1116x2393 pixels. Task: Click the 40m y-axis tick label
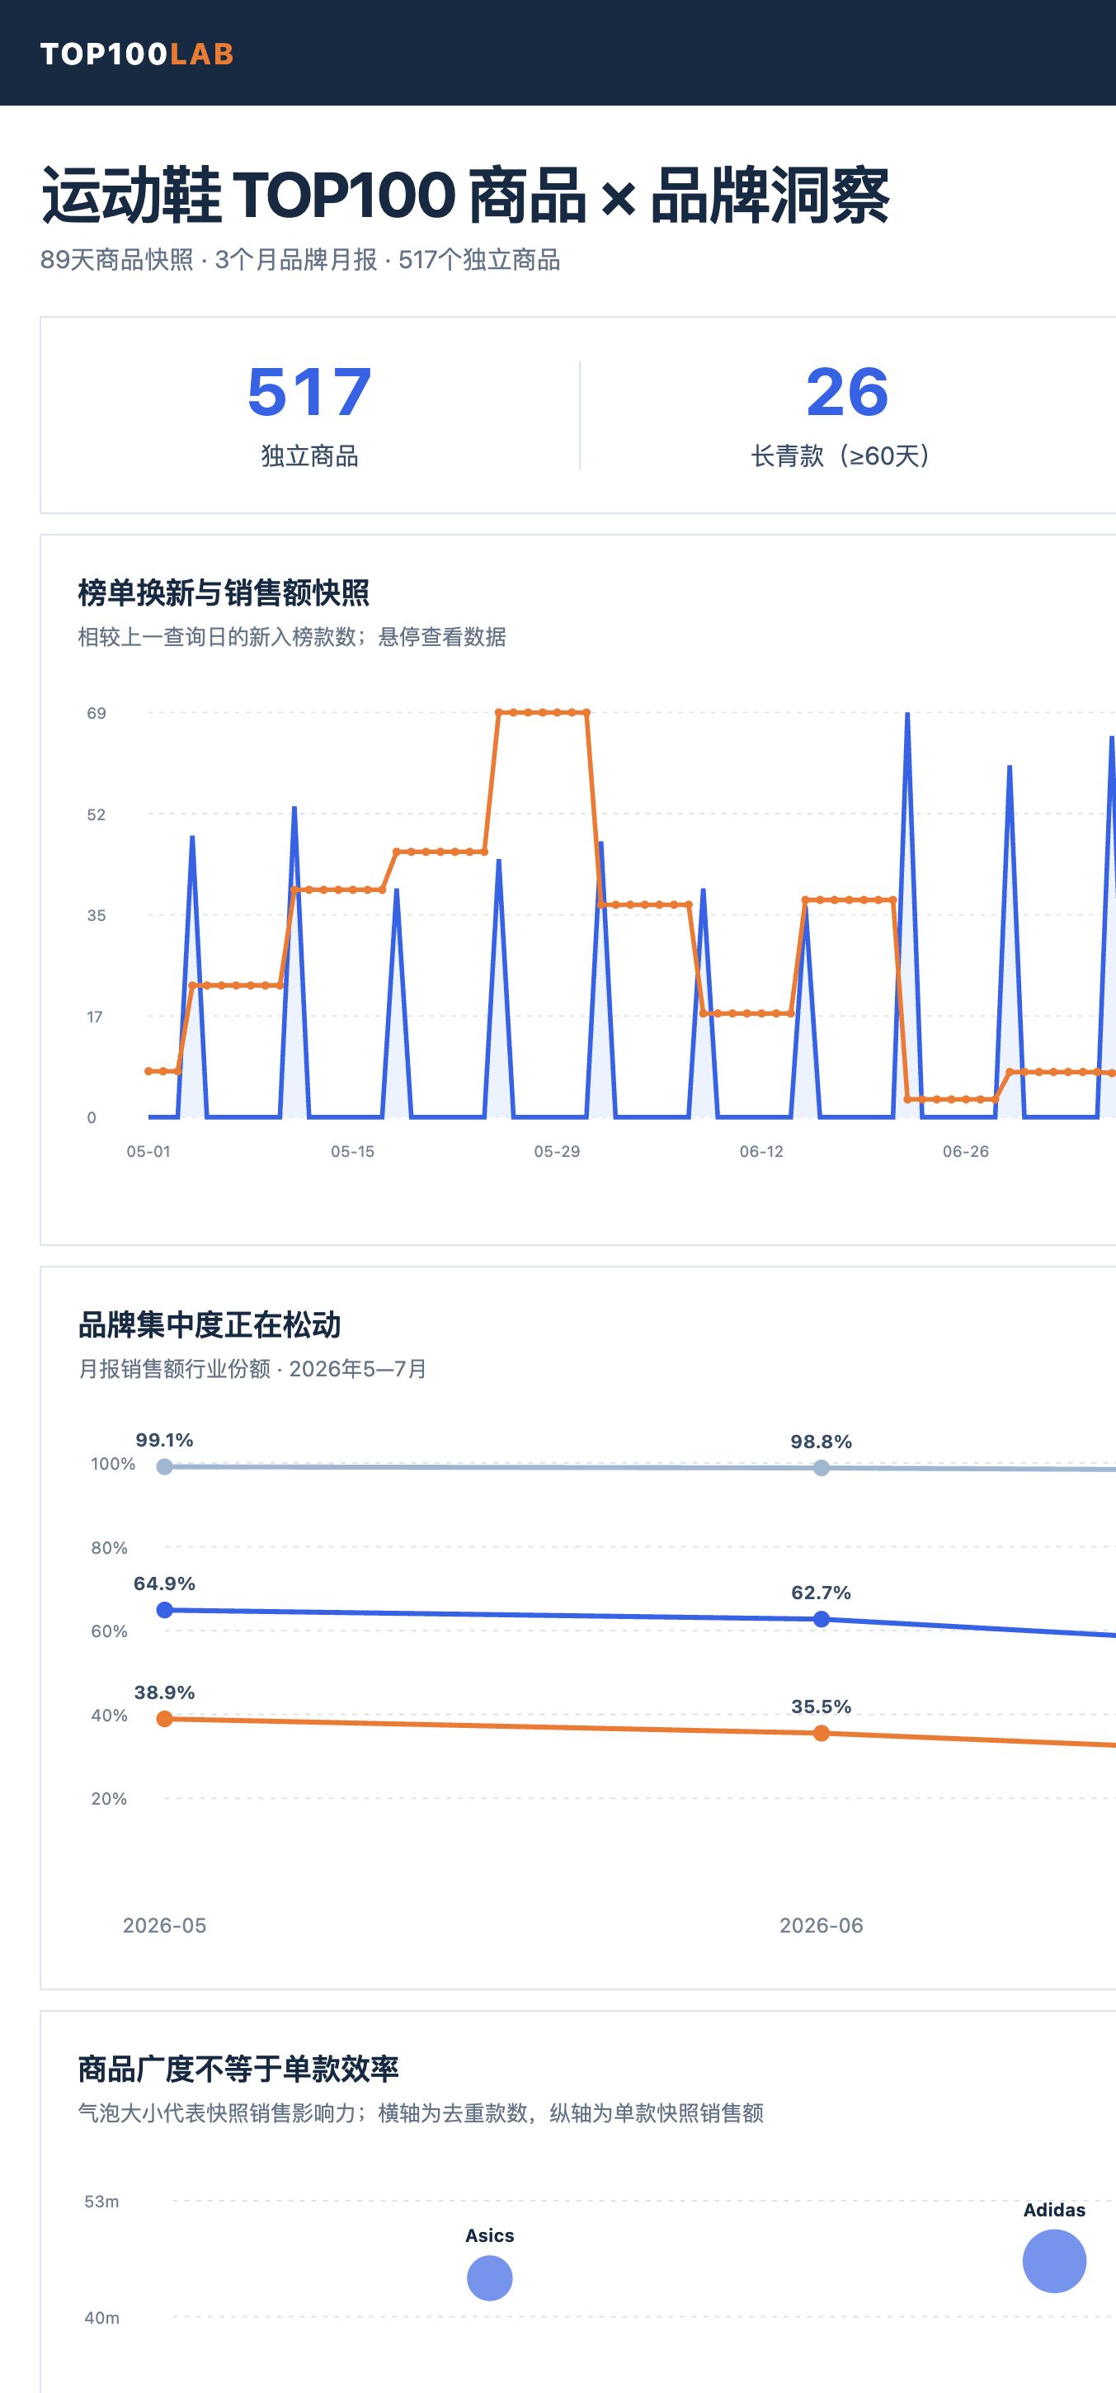point(101,2318)
